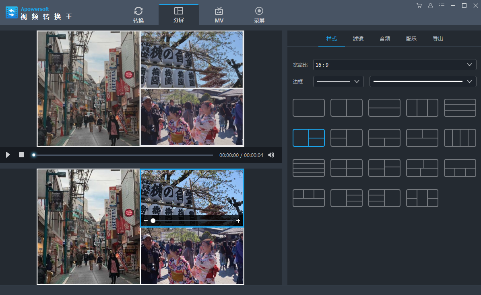The height and width of the screenshot is (295, 481).
Task: Open the 录屏 screen recorder section
Action: 259,14
